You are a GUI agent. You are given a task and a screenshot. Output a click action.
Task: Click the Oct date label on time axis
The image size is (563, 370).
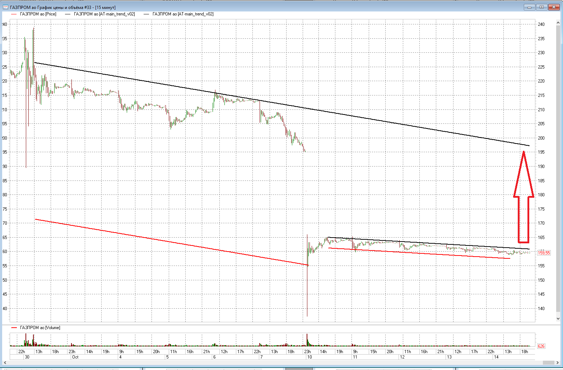(x=75, y=357)
